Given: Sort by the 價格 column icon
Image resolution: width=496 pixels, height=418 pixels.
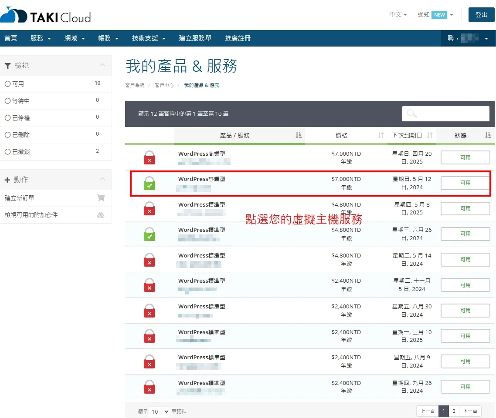Looking at the screenshot, I should 381,135.
